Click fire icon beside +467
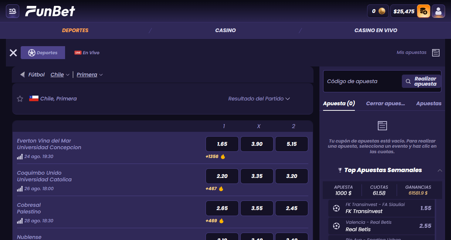 221,189
